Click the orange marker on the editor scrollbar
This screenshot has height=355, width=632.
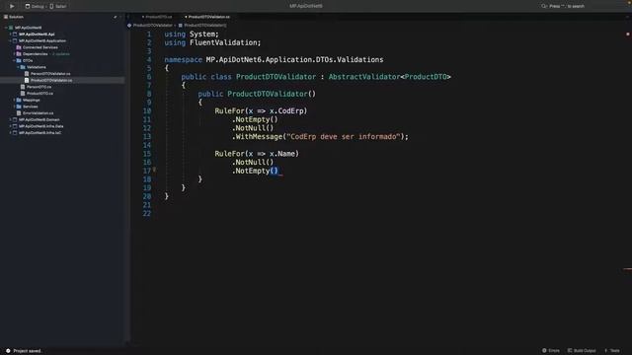(x=628, y=269)
